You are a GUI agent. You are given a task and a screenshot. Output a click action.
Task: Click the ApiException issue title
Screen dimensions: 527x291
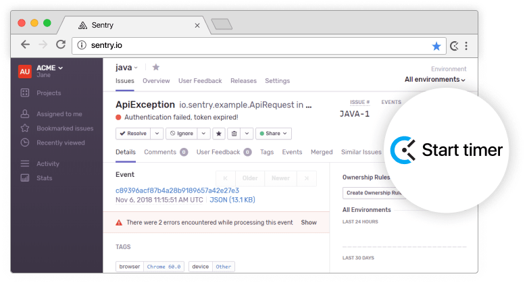click(145, 105)
